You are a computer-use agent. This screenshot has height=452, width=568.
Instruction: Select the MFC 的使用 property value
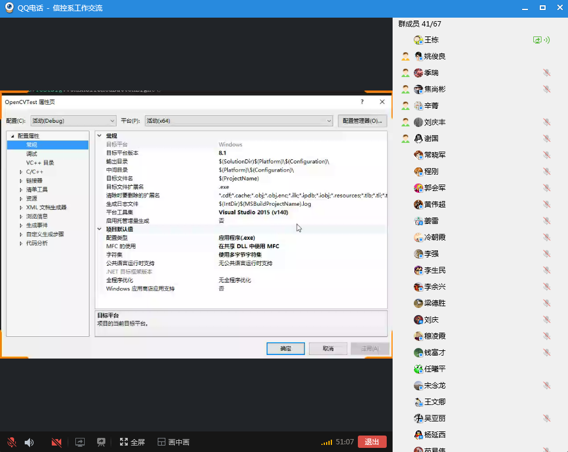point(249,246)
